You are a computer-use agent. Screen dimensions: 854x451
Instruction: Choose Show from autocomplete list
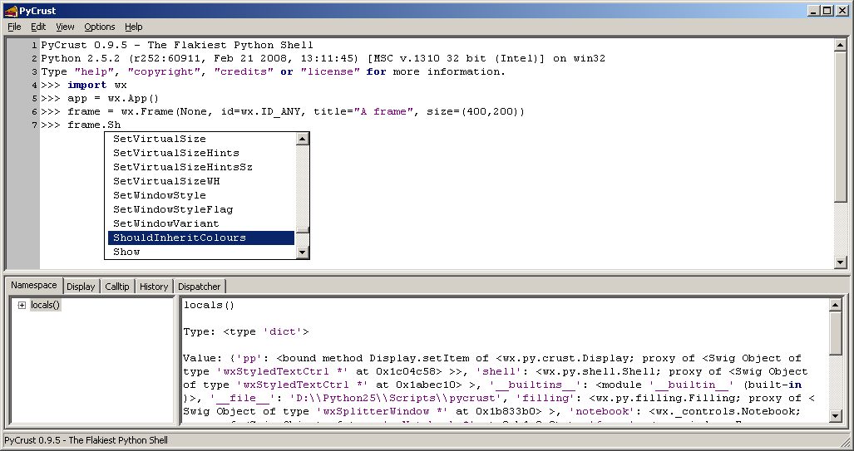(201, 252)
